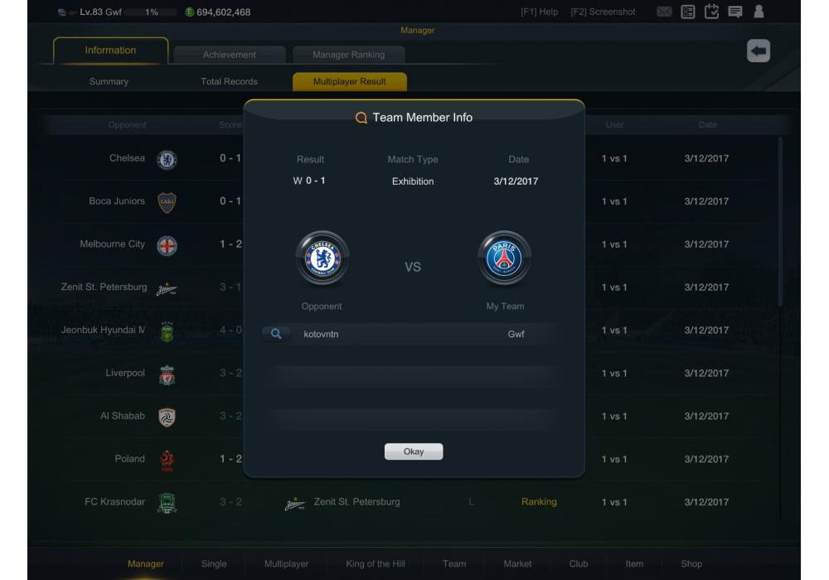829x580 pixels.
Task: Click the Paris Saint-Germain team crest
Action: tap(504, 259)
